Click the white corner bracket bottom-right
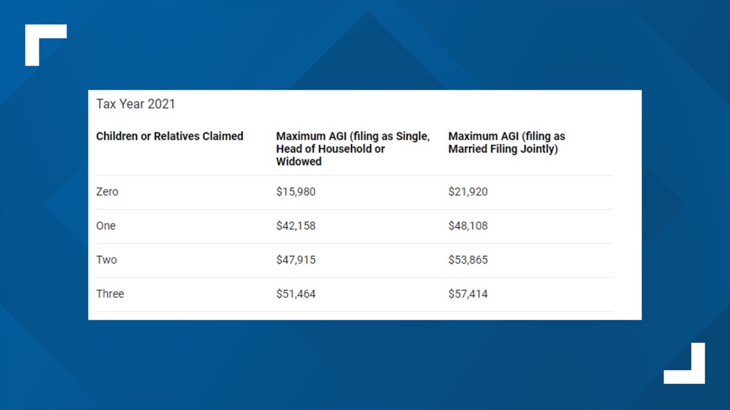 click(x=685, y=363)
